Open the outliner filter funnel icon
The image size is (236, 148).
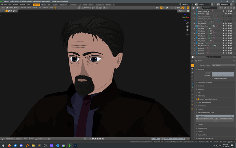pos(220,8)
